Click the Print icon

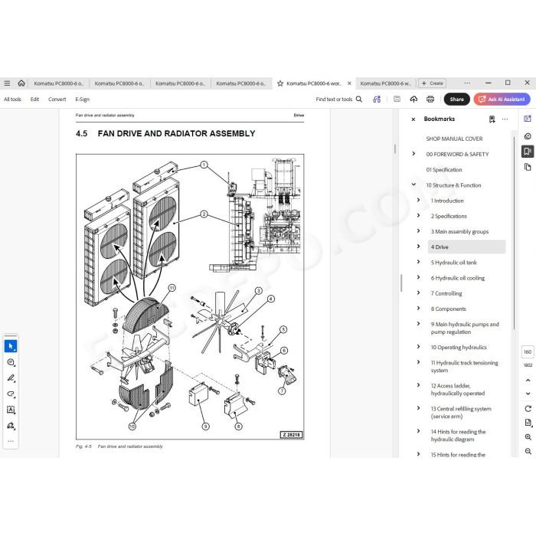(430, 99)
